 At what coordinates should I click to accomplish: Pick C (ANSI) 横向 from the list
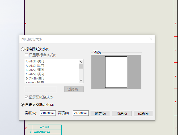pyautogui.click(x=35, y=74)
